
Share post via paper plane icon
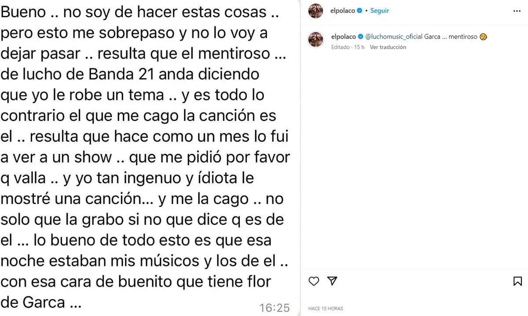(x=333, y=281)
